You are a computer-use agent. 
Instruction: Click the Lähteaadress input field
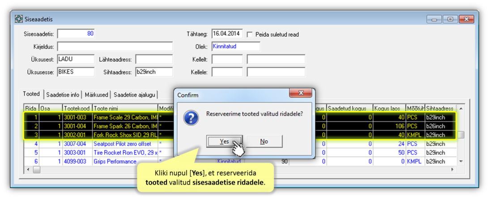(x=154, y=60)
